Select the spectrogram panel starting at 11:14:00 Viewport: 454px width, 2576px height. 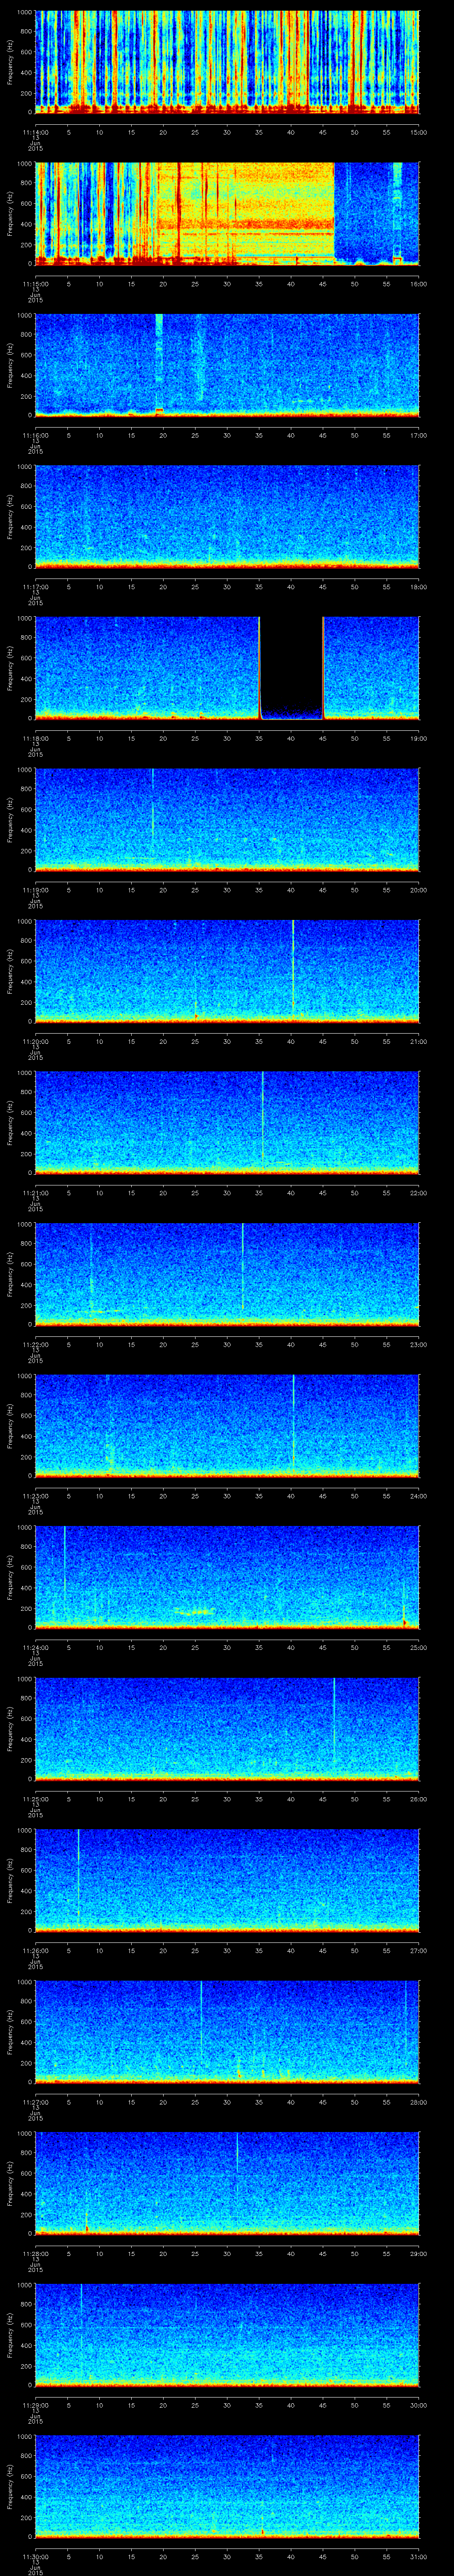[227, 63]
